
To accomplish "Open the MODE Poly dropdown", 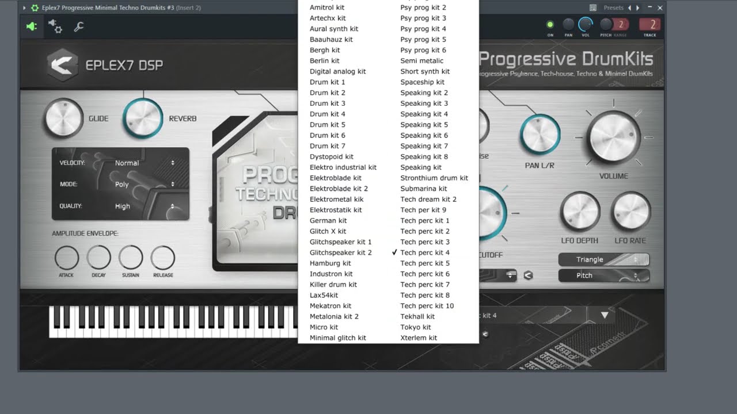I will tap(145, 185).
